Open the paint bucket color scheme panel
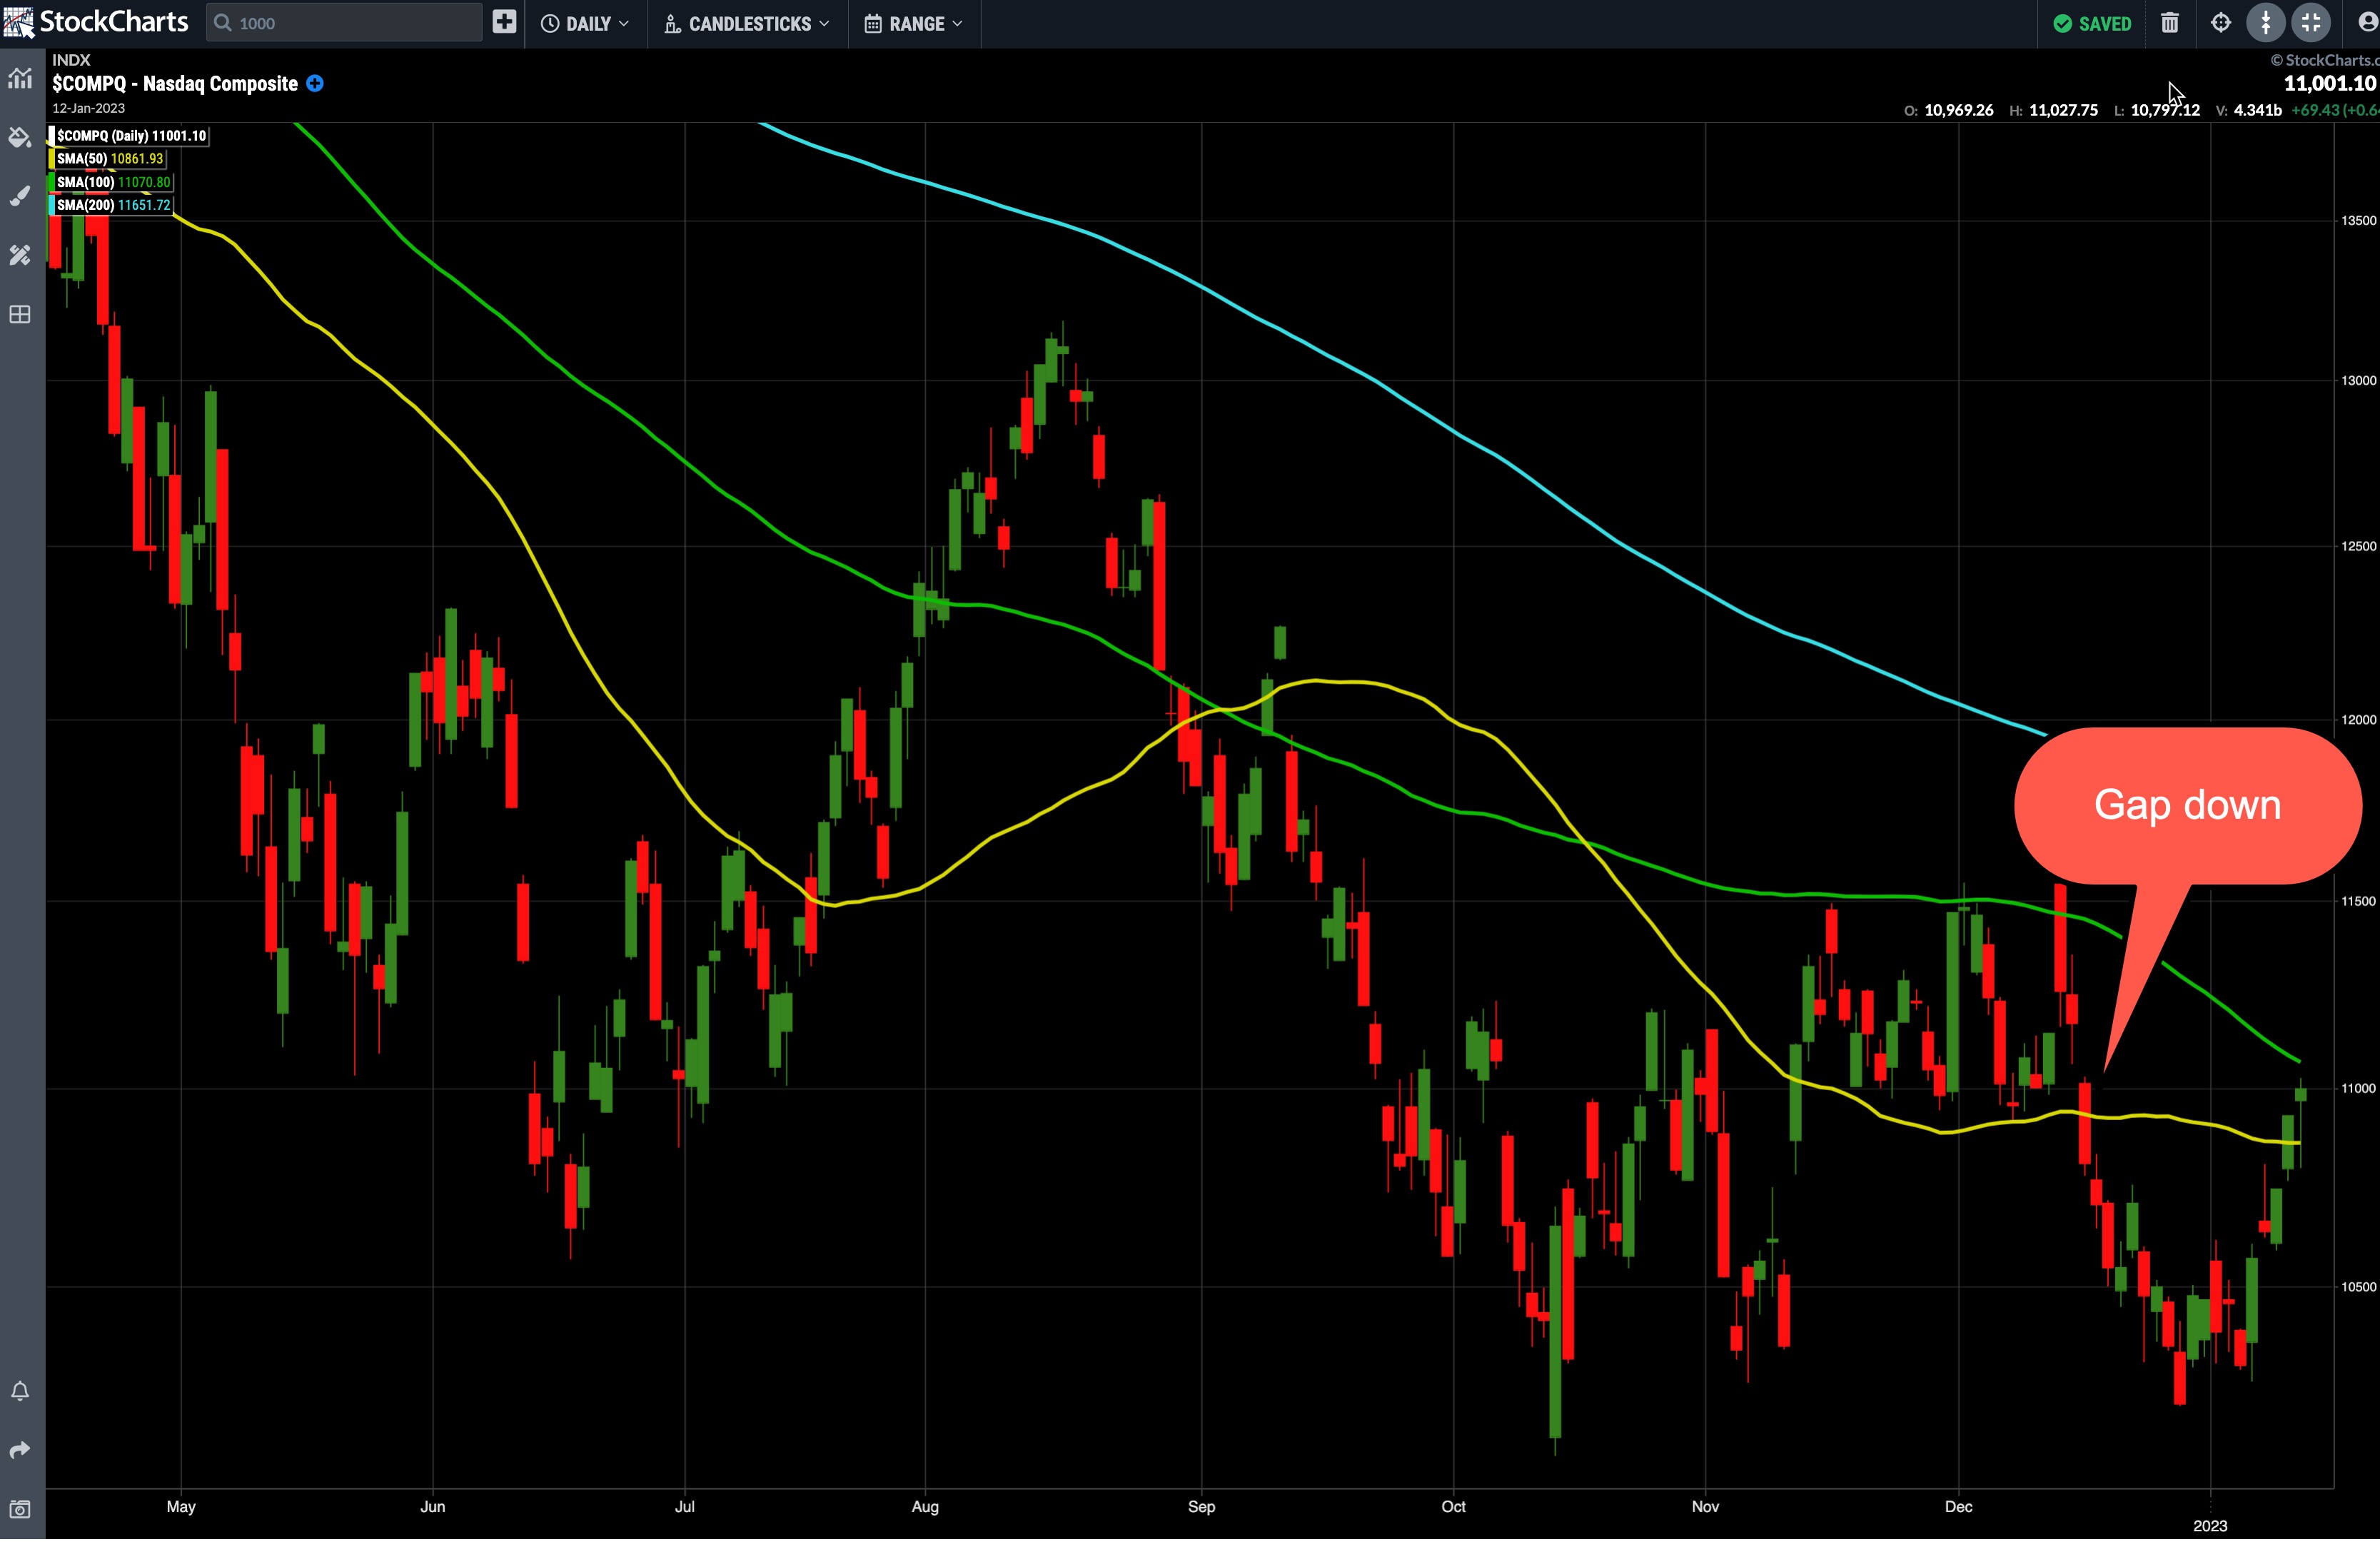 (x=20, y=137)
